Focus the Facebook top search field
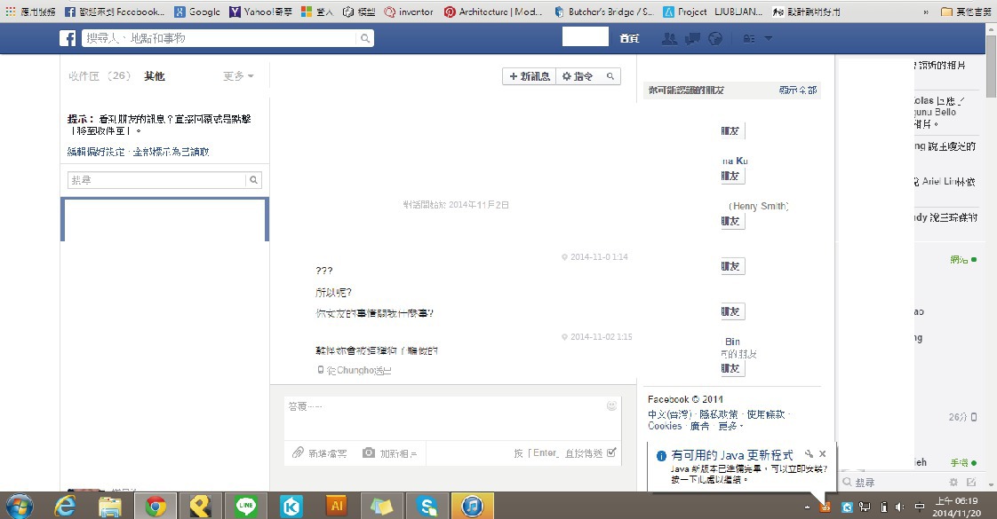Image resolution: width=997 pixels, height=519 pixels. (x=219, y=38)
